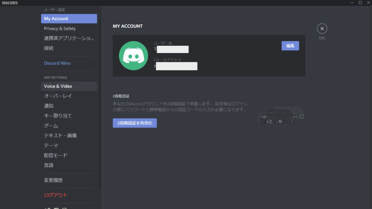
Task: Switch to Voice & Video settings
Action: click(69, 86)
